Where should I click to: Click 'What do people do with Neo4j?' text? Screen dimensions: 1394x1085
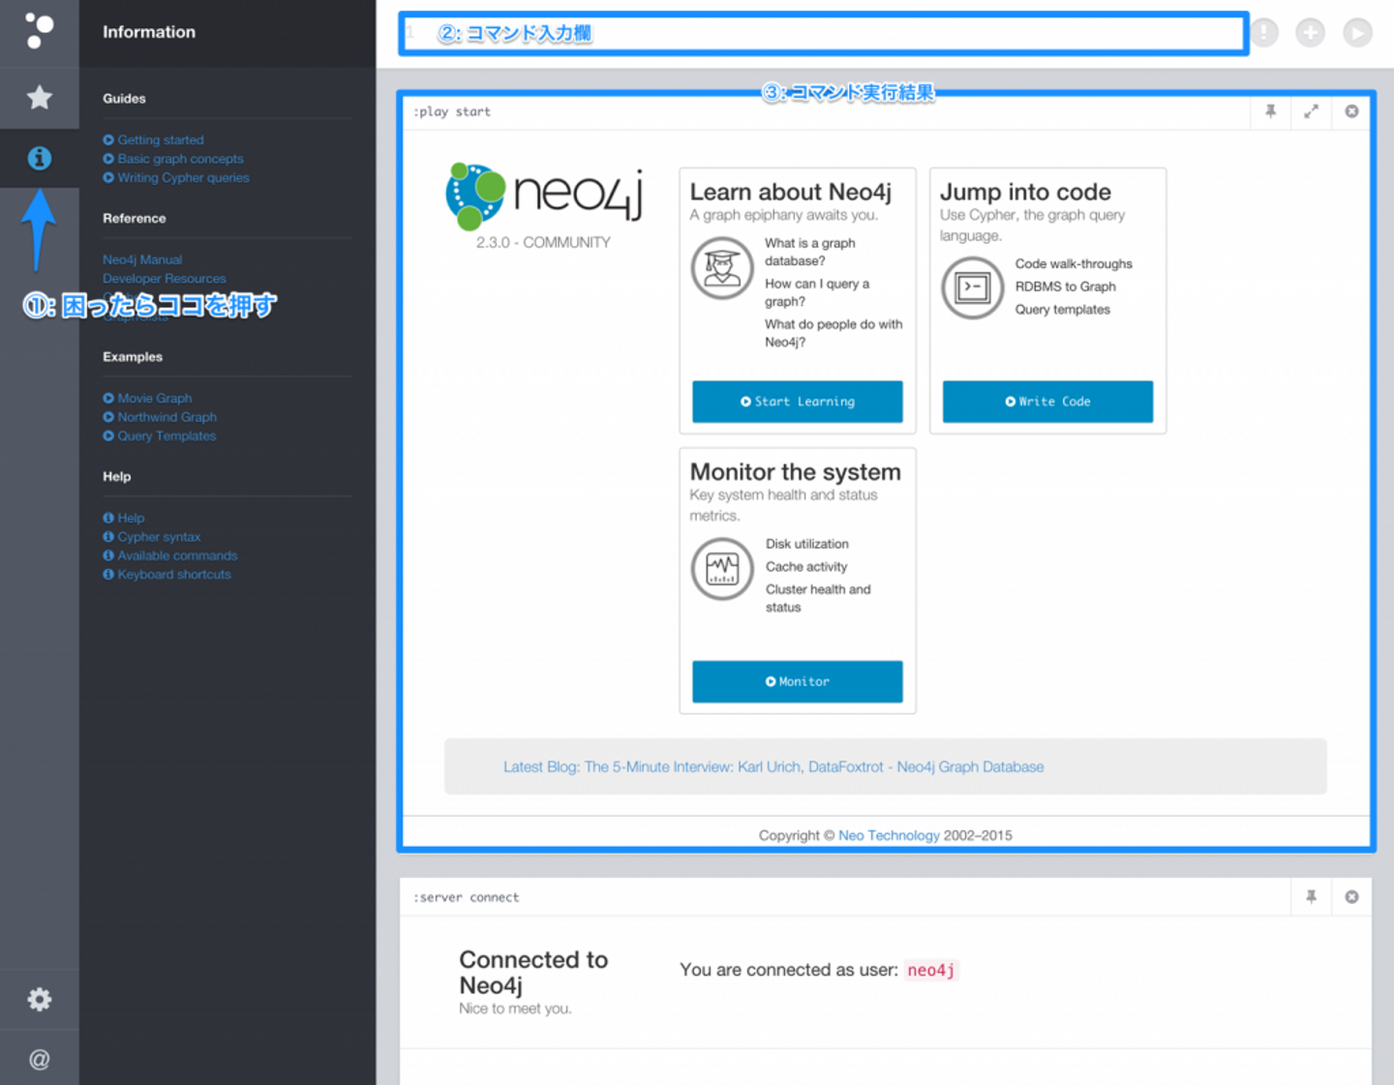833,333
